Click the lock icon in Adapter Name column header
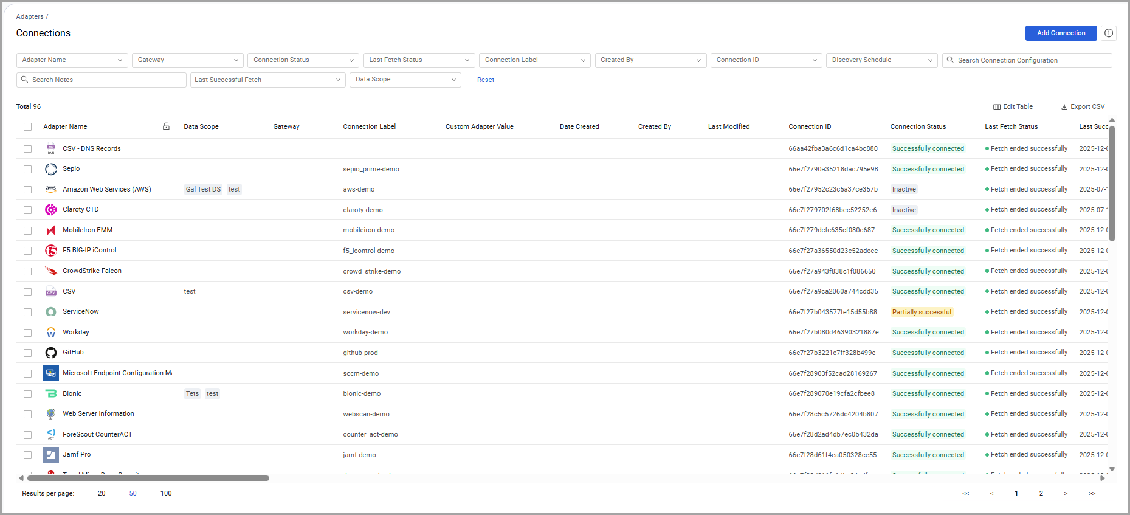Screen dimensions: 1130x515 (x=166, y=126)
